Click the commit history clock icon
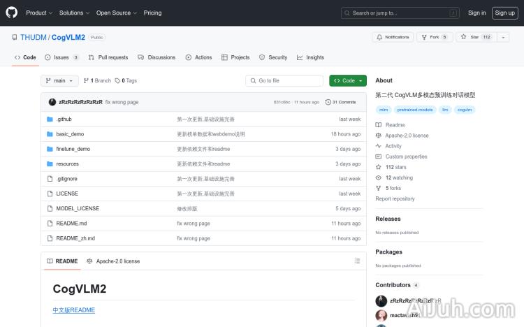This screenshot has width=524, height=327. tap(328, 102)
